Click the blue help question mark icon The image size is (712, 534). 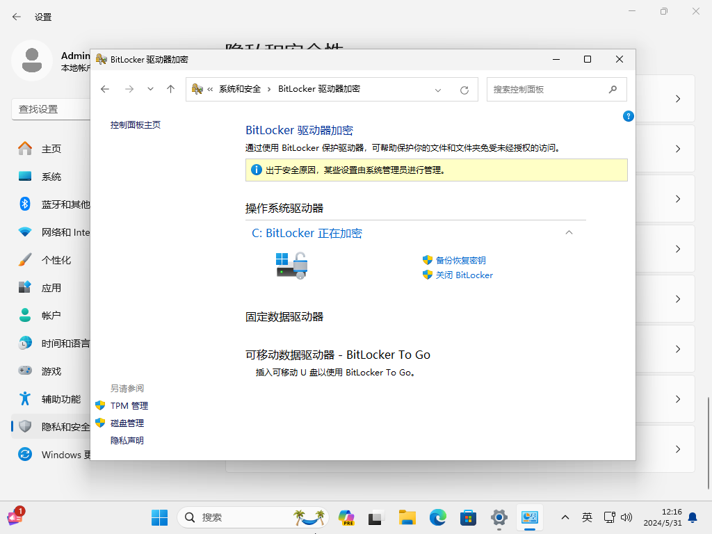(628, 116)
